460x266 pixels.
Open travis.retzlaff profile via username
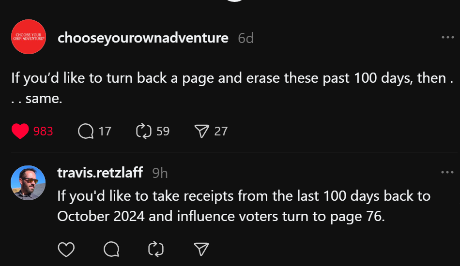coord(100,173)
